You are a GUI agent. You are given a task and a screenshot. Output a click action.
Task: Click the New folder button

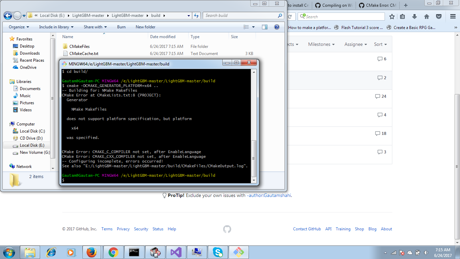coord(145,27)
